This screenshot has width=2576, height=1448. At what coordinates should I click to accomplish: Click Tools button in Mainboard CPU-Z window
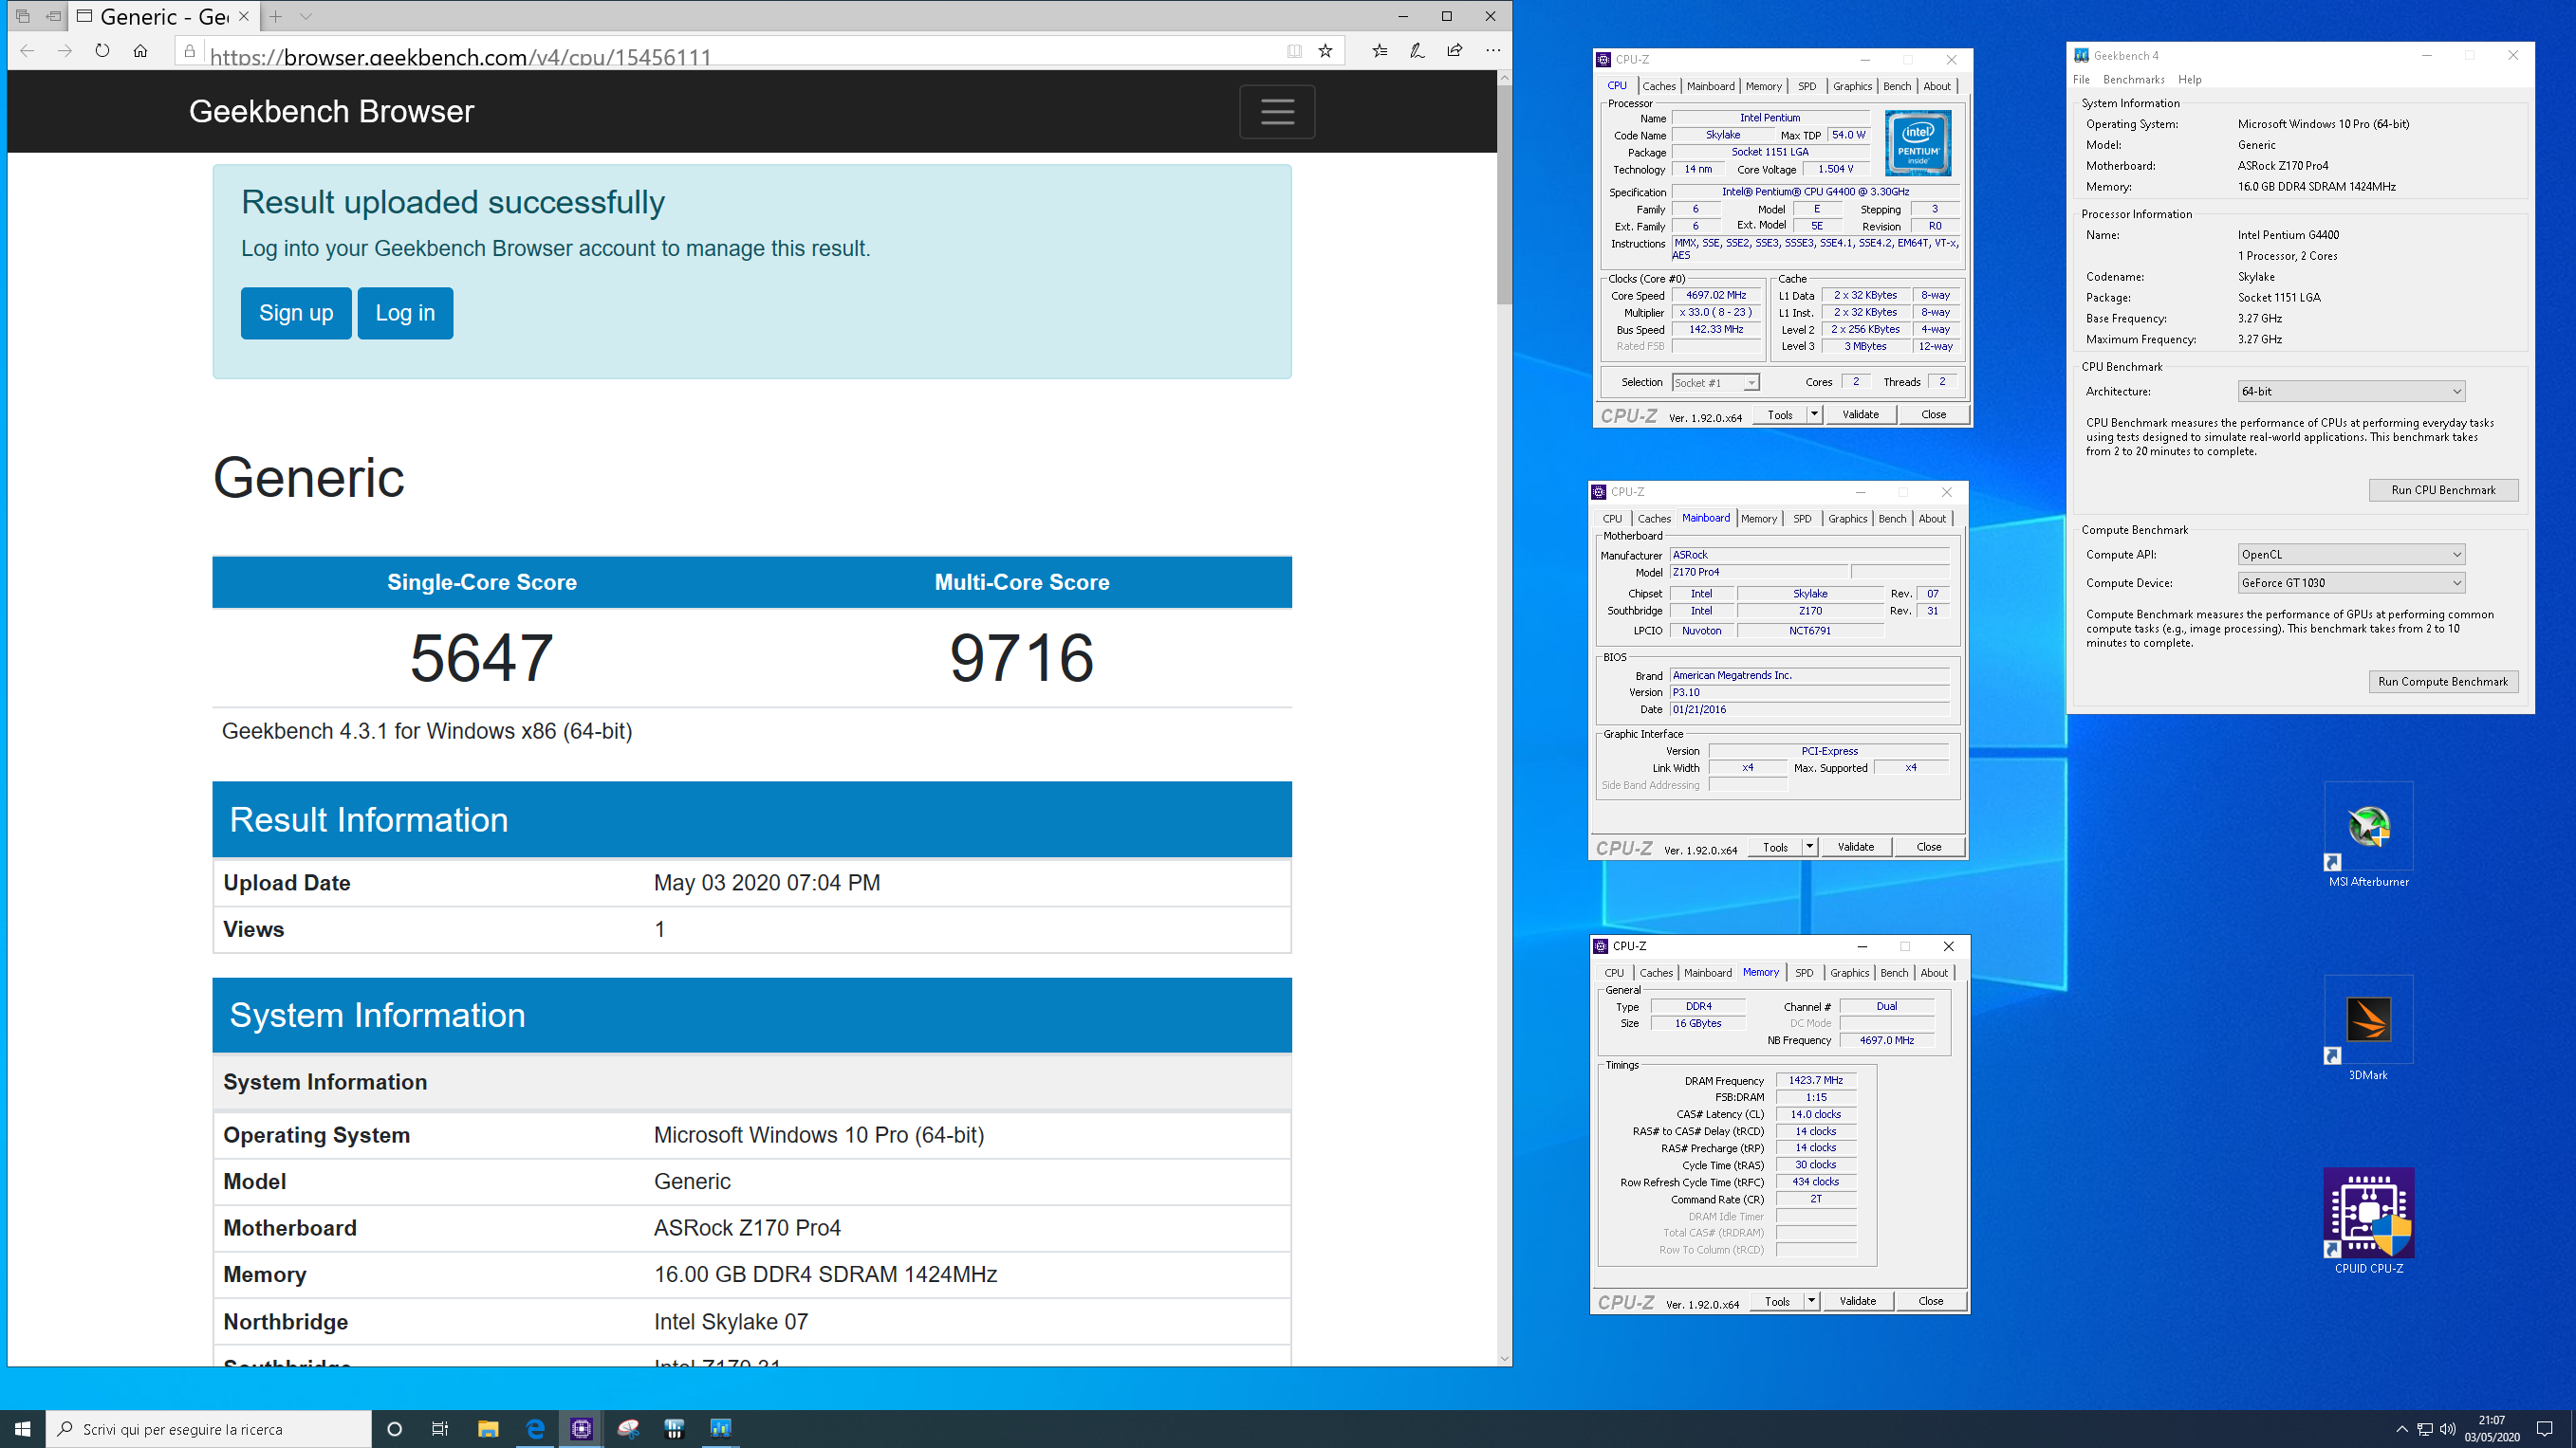(x=1775, y=847)
